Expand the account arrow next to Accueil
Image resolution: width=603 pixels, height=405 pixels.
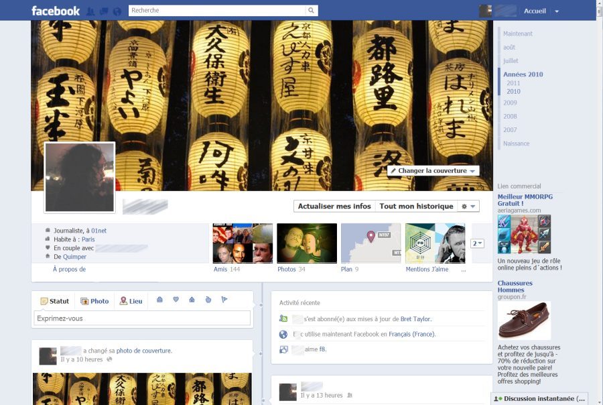[557, 11]
